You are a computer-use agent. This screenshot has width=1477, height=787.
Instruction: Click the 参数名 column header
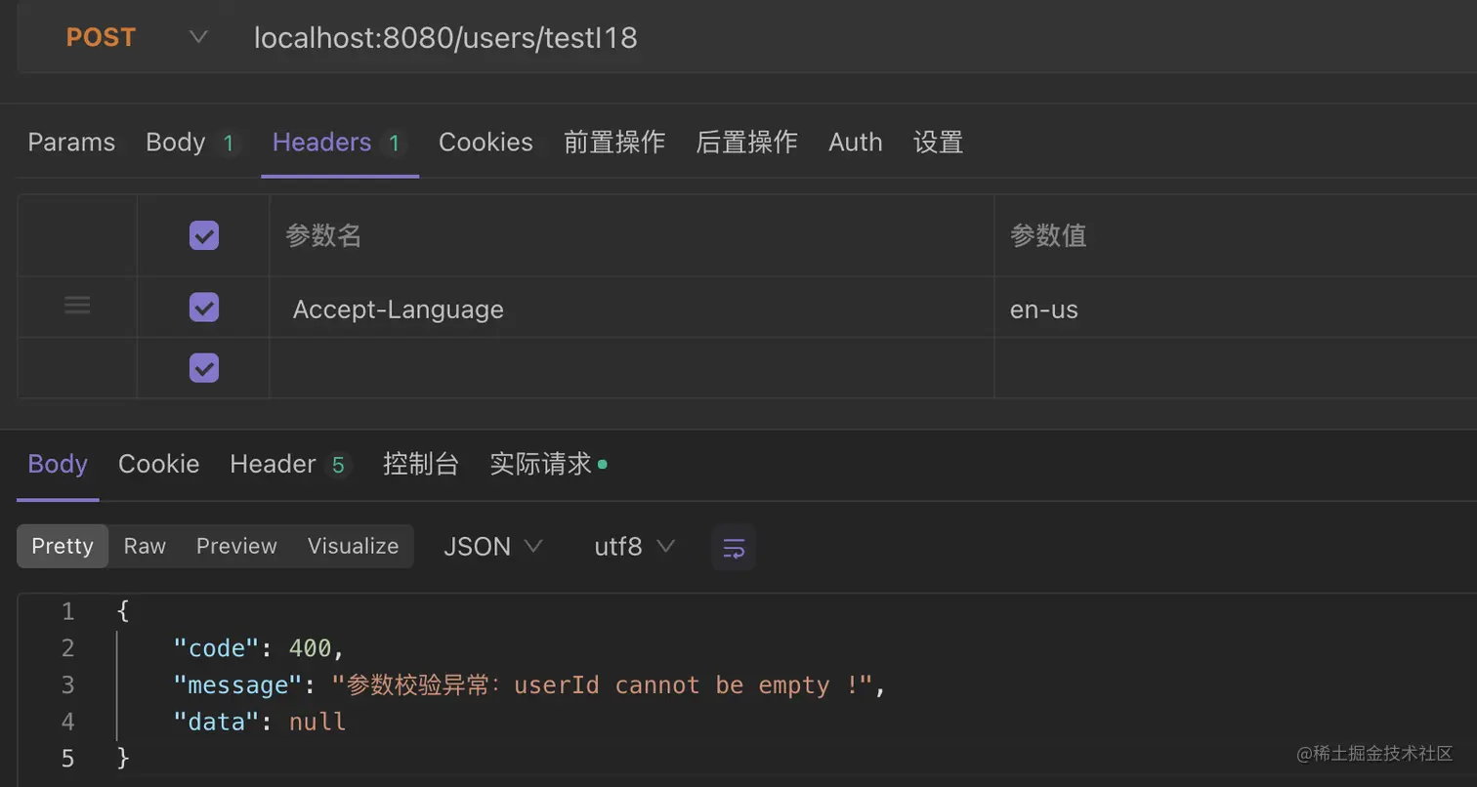click(323, 235)
